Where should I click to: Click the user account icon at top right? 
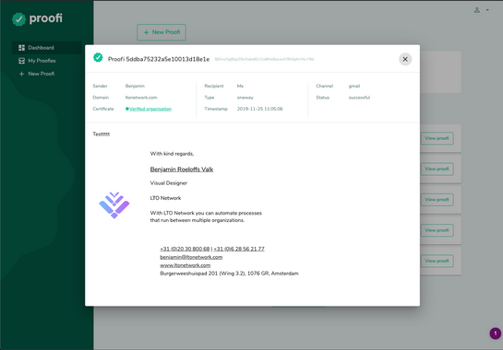[x=477, y=10]
